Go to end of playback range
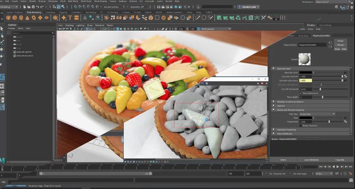Viewport: 355px width, 189px height. (350, 166)
